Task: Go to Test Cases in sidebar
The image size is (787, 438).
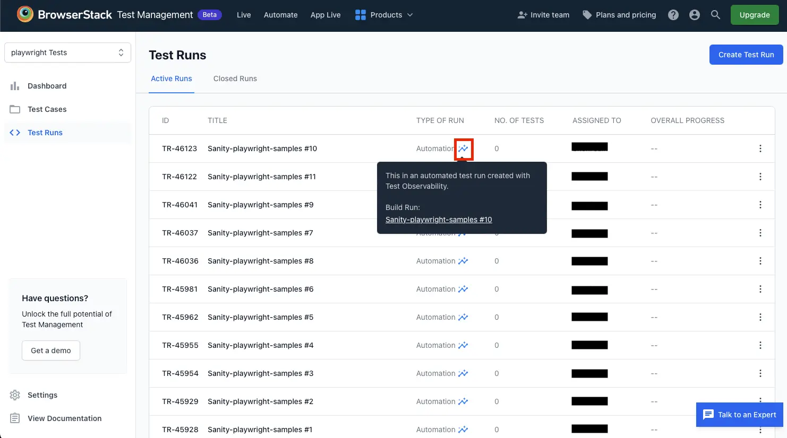Action: [47, 109]
